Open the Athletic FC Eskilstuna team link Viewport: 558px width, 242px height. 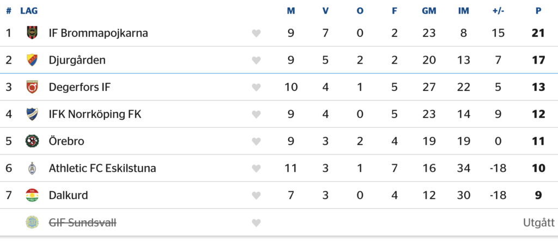pyautogui.click(x=102, y=169)
